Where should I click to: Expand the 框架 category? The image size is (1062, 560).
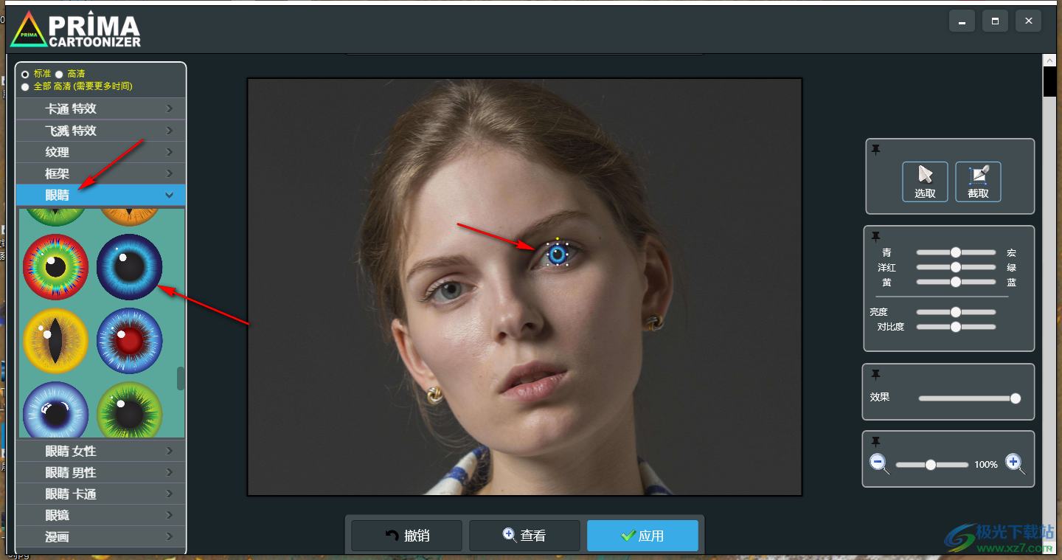100,173
